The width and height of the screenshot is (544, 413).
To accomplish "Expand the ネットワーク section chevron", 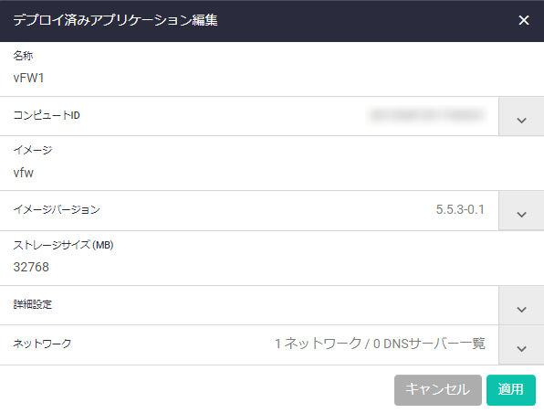I will [521, 344].
